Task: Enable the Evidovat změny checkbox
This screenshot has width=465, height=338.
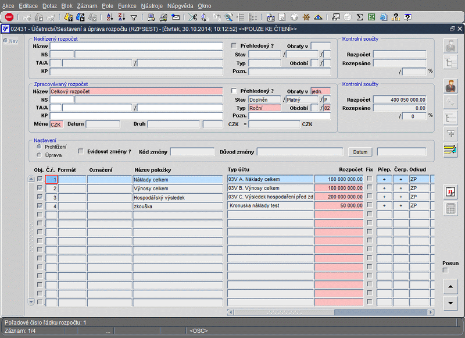Action: [x=81, y=151]
